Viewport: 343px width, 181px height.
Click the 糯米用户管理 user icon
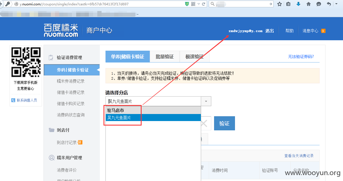coord(51,158)
